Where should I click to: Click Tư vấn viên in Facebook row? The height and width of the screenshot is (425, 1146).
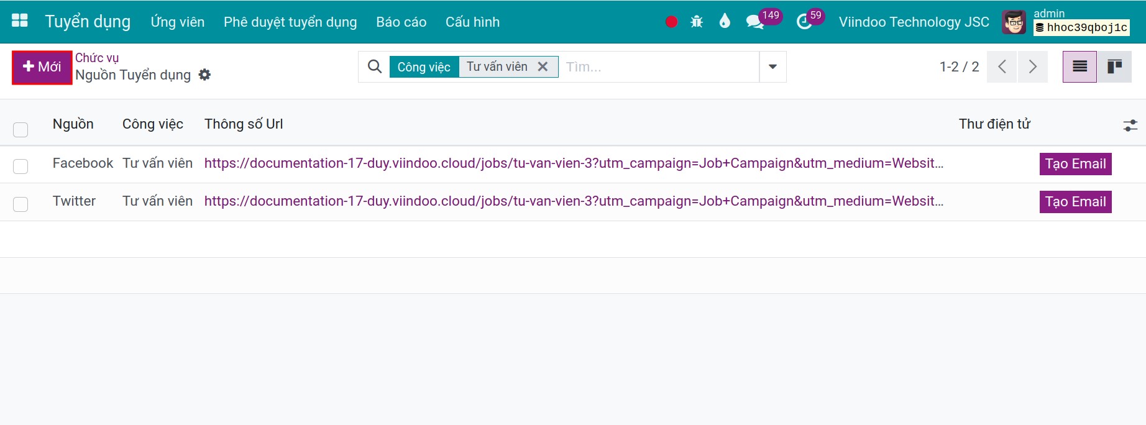coord(157,163)
